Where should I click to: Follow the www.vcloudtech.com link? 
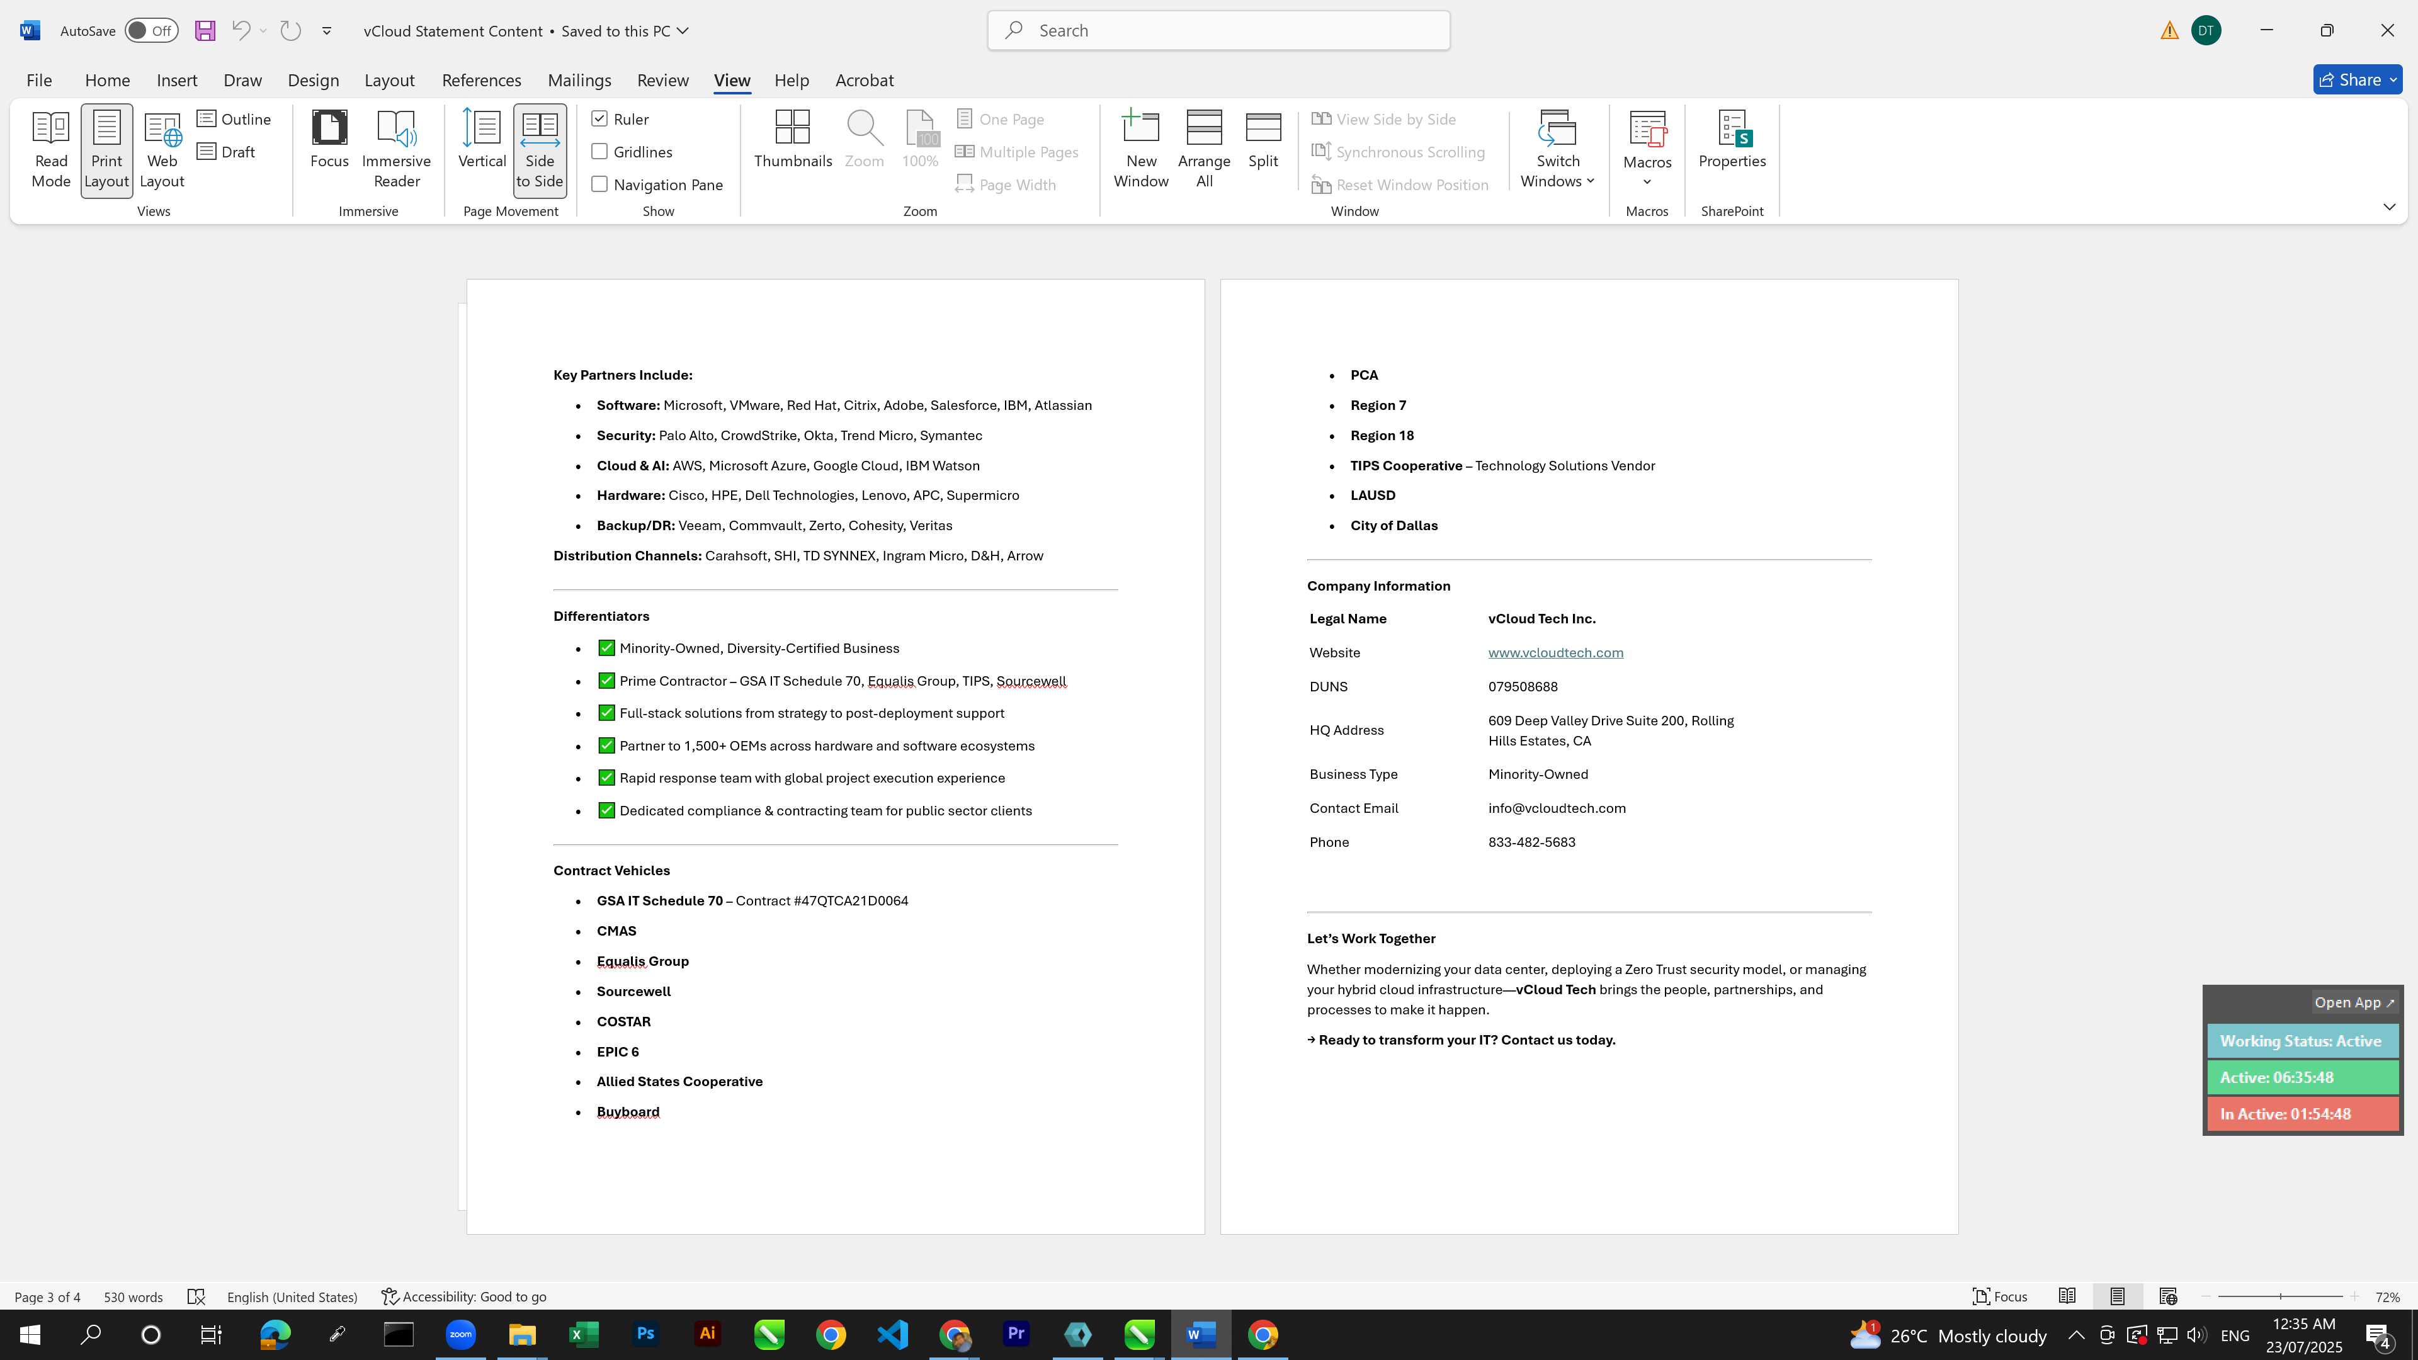click(x=1555, y=652)
